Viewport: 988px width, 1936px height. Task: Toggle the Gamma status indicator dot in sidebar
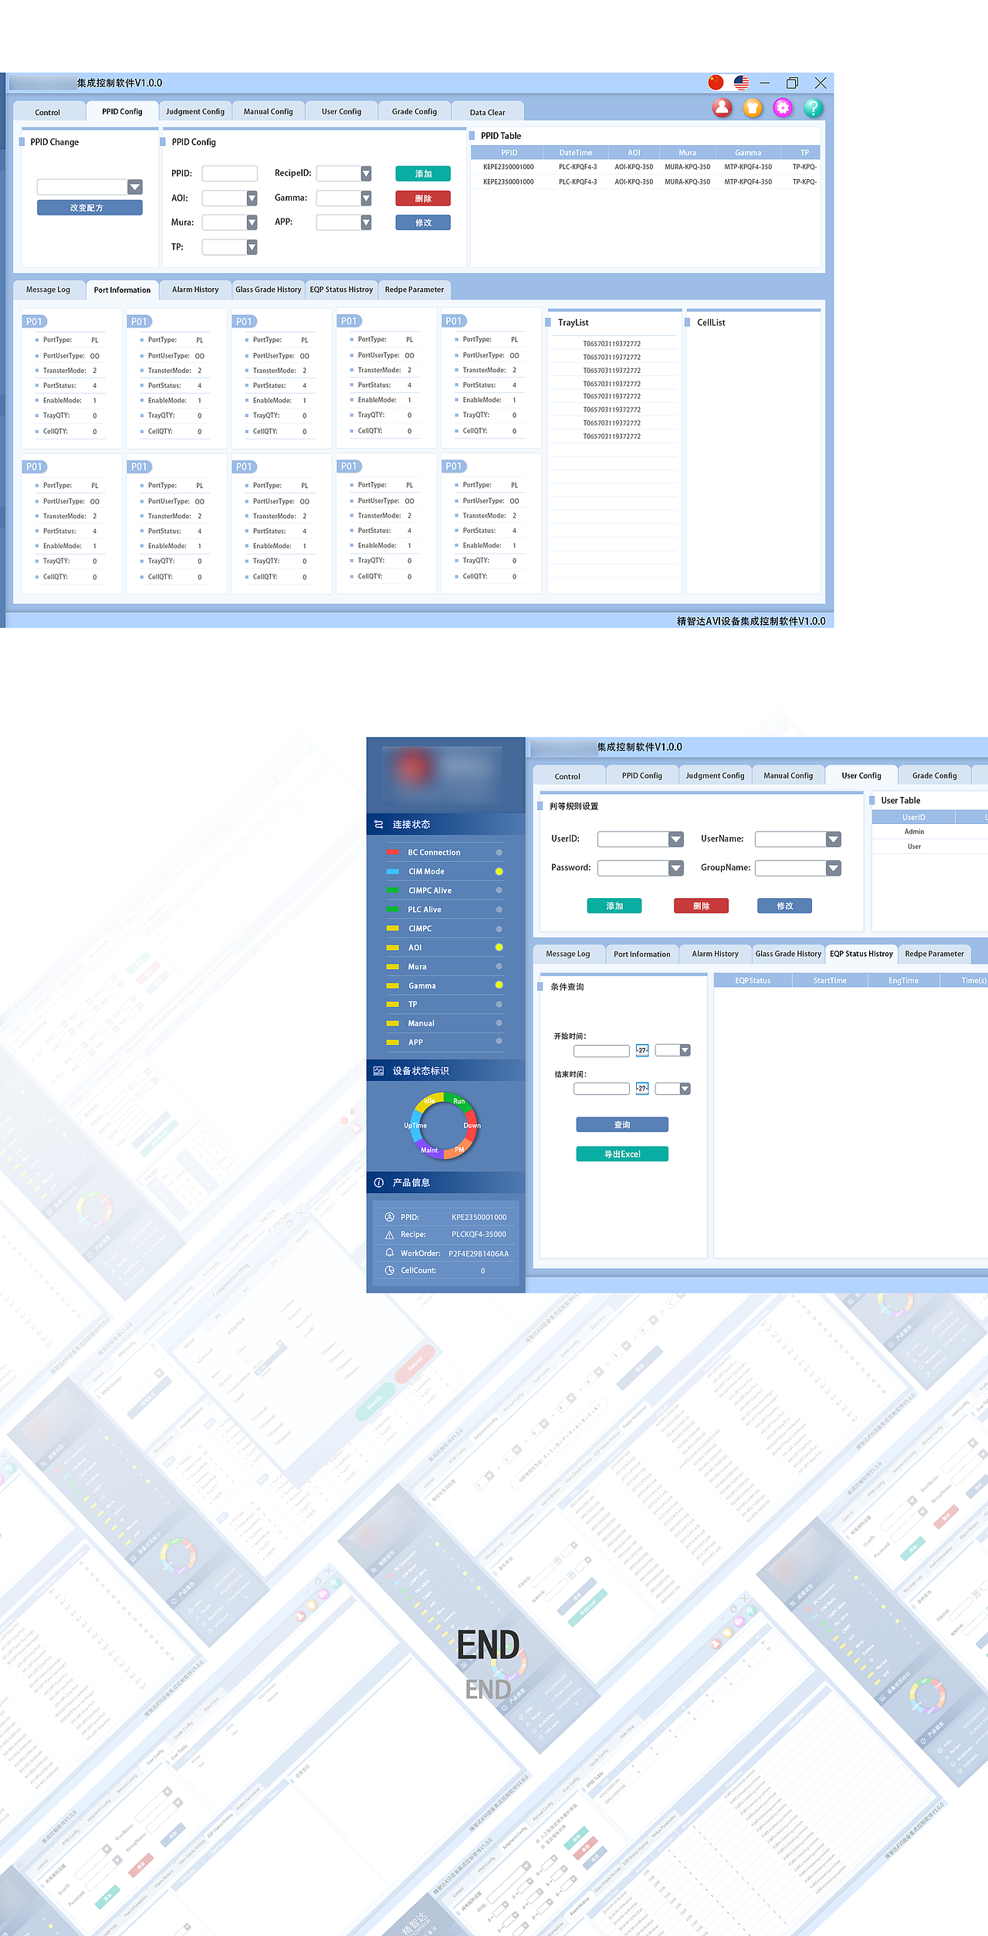pos(499,985)
